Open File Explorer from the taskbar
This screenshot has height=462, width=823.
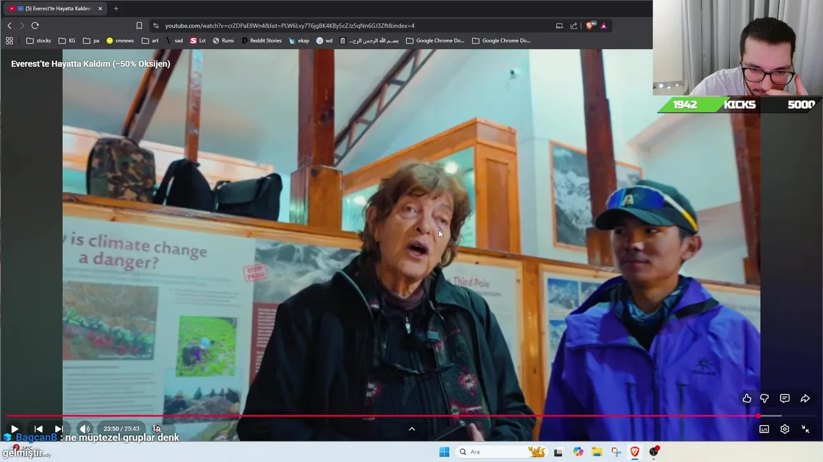[x=597, y=452]
